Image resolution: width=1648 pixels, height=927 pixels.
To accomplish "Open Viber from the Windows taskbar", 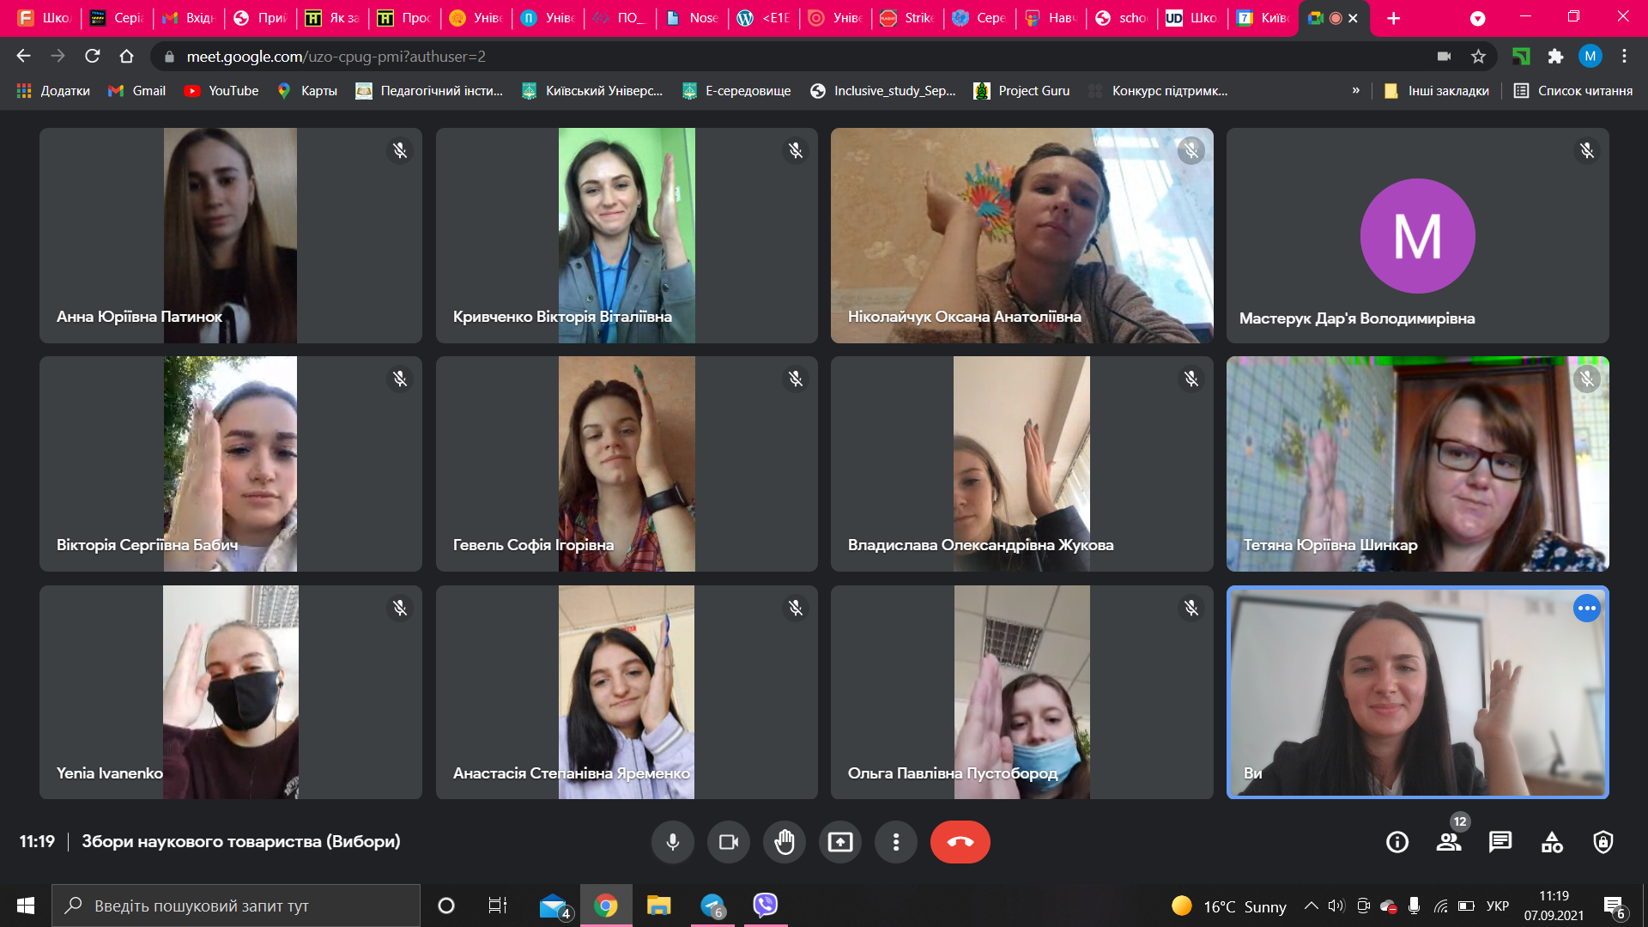I will click(765, 906).
